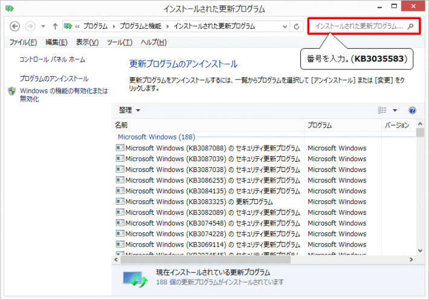Open コントロール パネル ホーム link
This screenshot has height=300, width=429.
click(52, 60)
